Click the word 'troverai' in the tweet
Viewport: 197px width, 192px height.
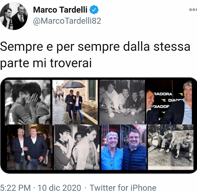pos(70,63)
